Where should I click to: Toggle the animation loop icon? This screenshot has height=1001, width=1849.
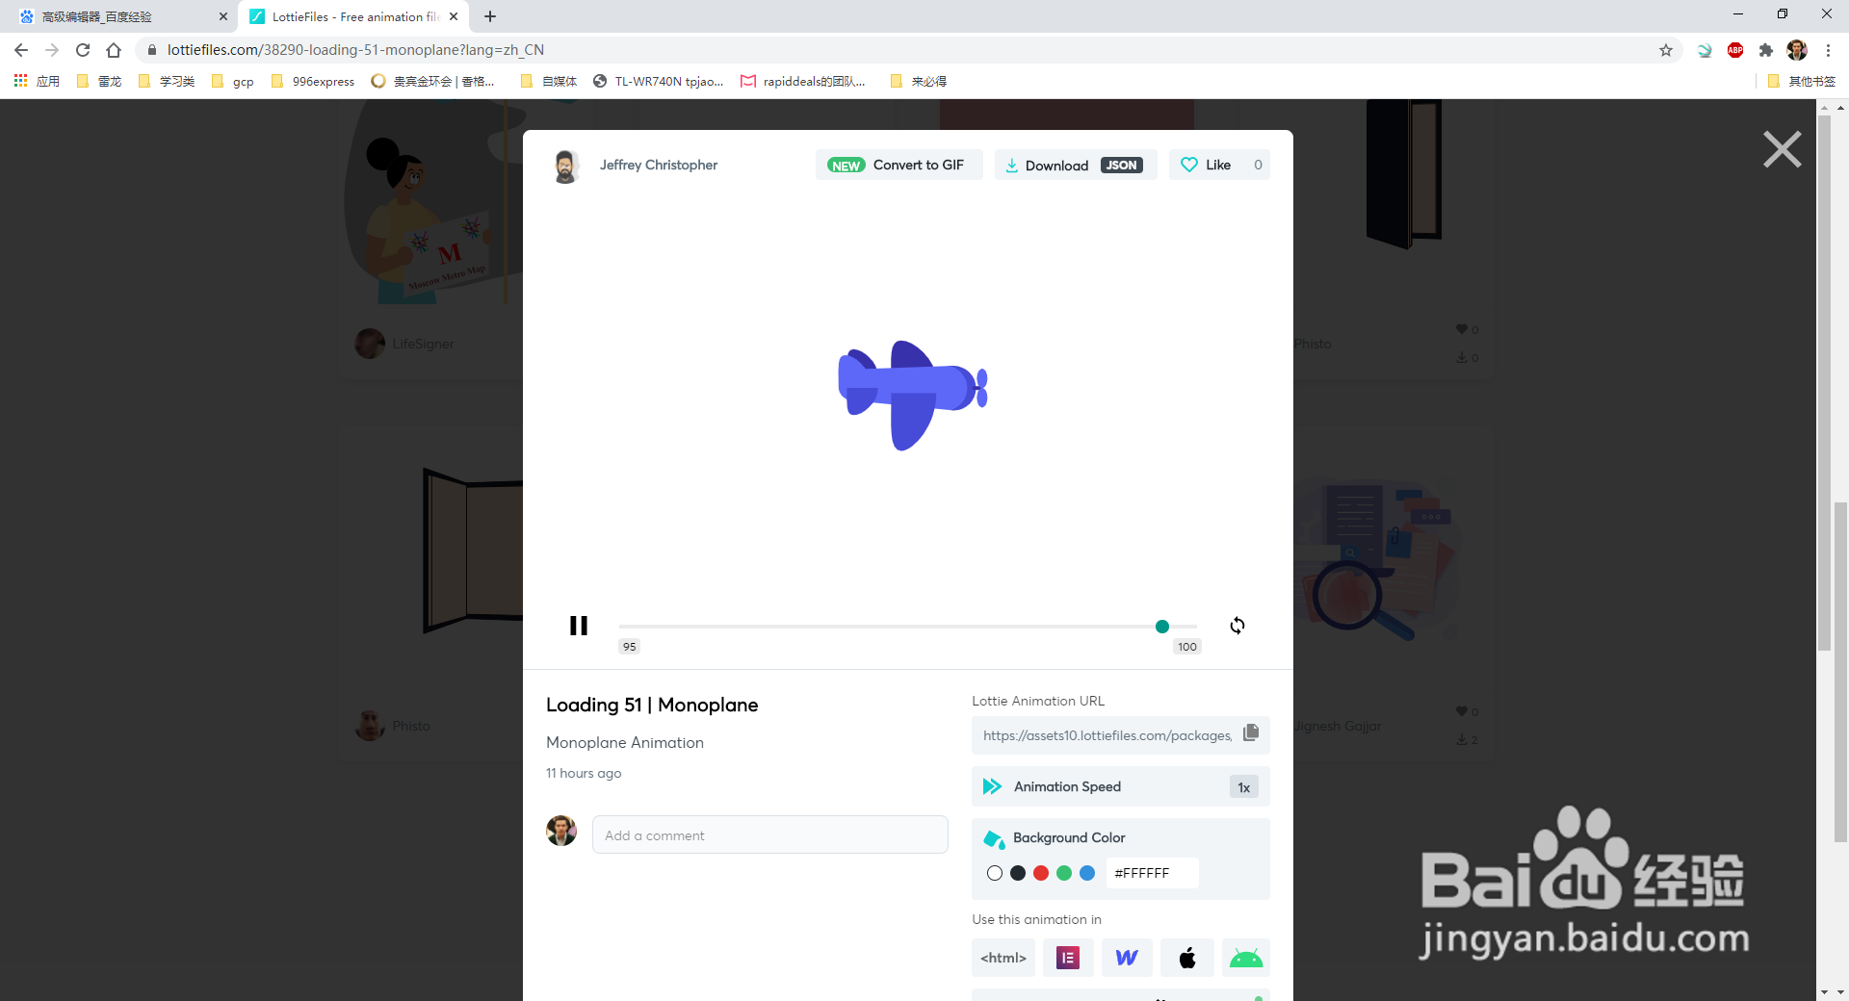point(1237,626)
